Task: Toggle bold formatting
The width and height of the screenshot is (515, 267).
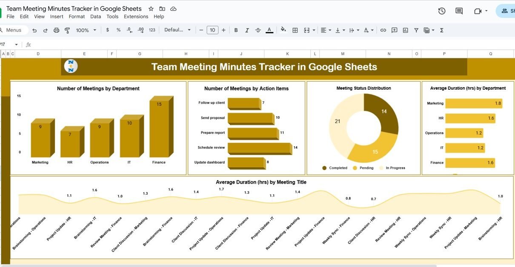Action: pos(236,30)
